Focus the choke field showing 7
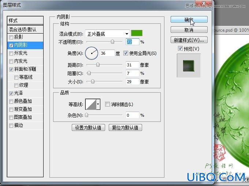This screenshot has width=249, height=186. (133, 73)
